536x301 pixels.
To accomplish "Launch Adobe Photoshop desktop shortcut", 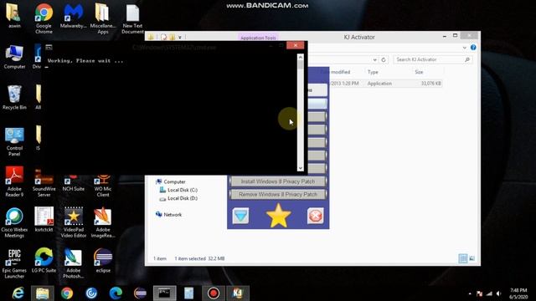I will [73, 263].
